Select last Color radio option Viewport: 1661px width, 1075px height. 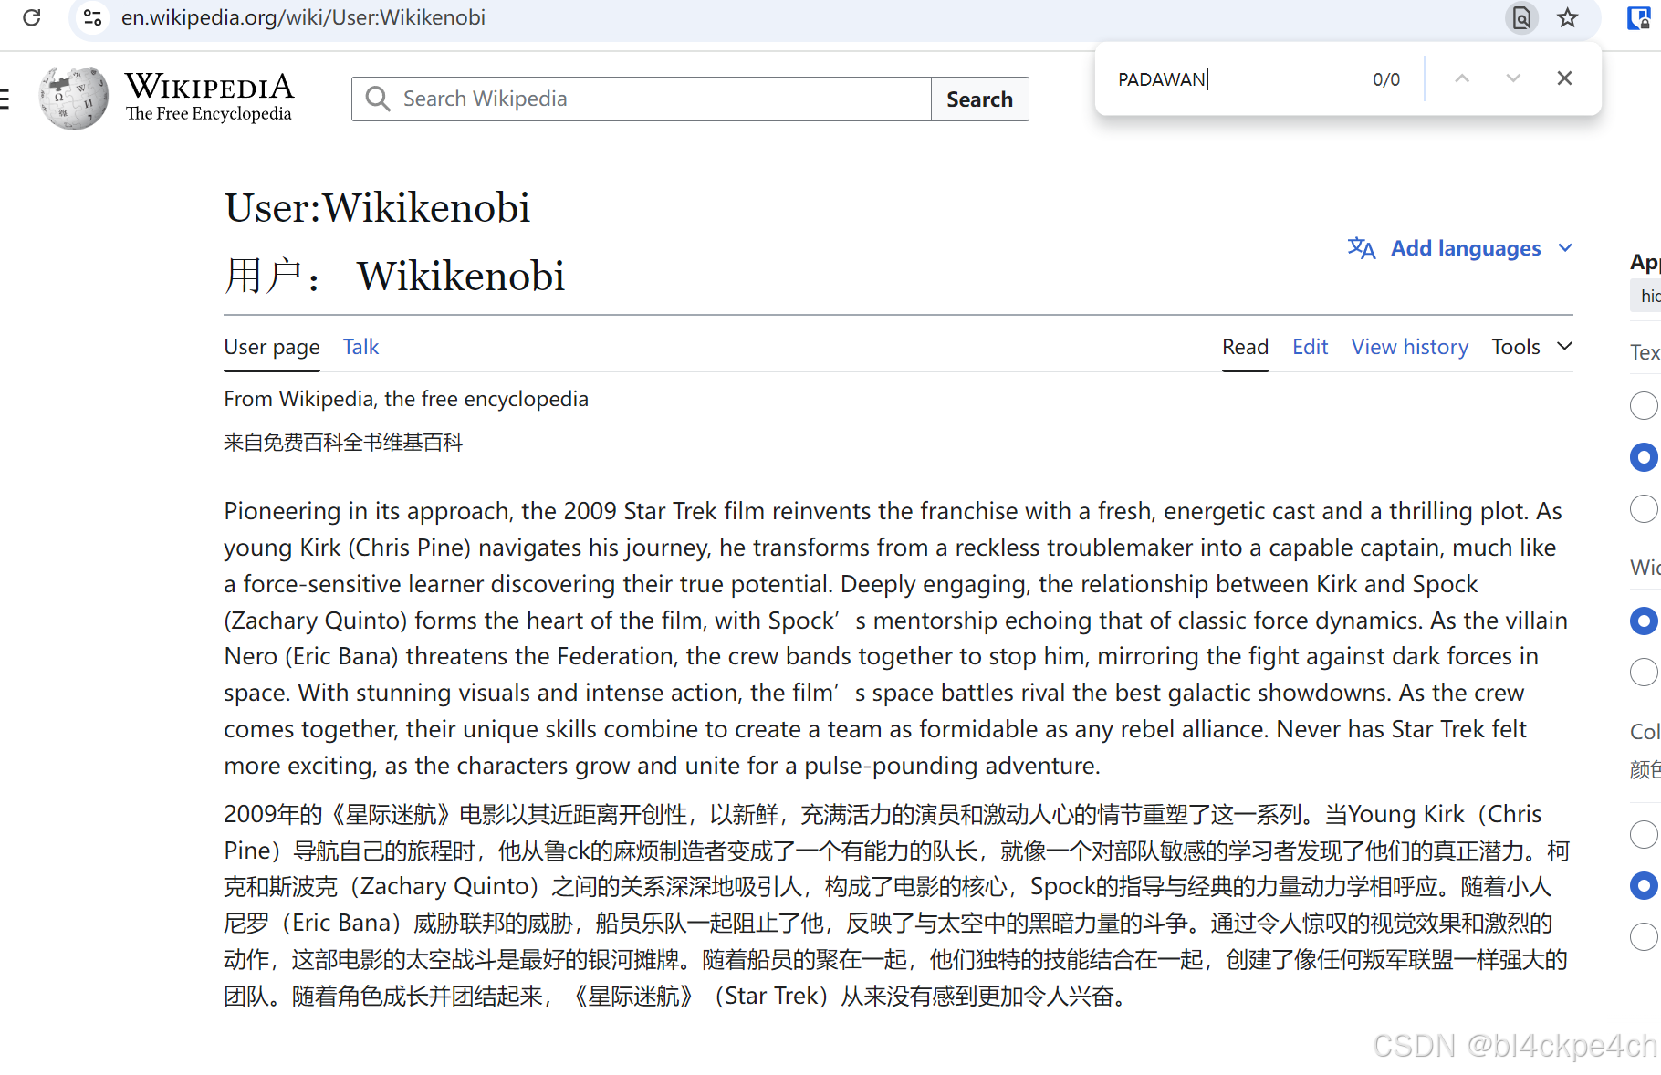(x=1644, y=937)
